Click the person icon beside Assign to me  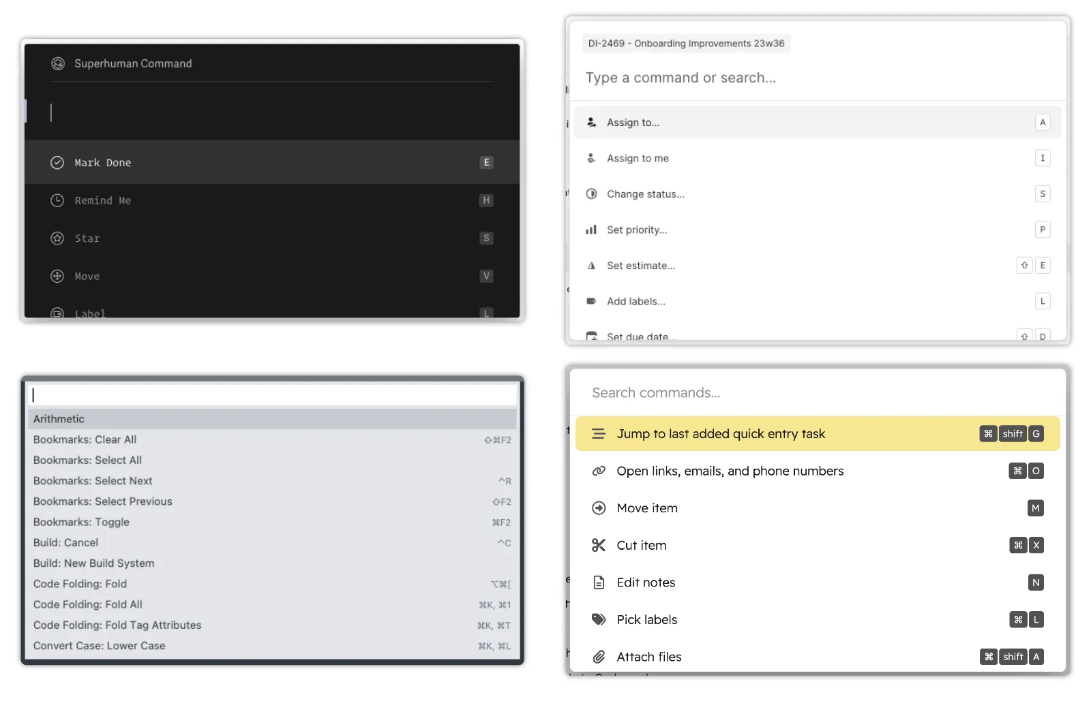click(591, 158)
